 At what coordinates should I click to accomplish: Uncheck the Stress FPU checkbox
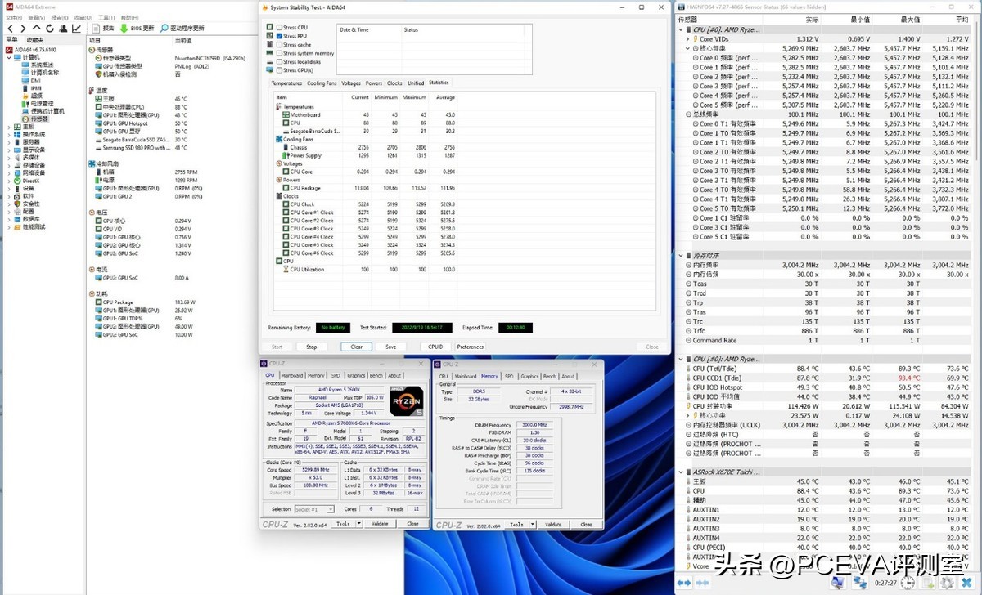point(280,36)
